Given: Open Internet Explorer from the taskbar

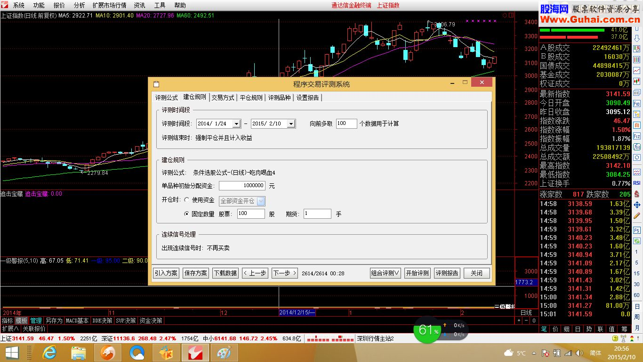Looking at the screenshot, I should point(49,353).
